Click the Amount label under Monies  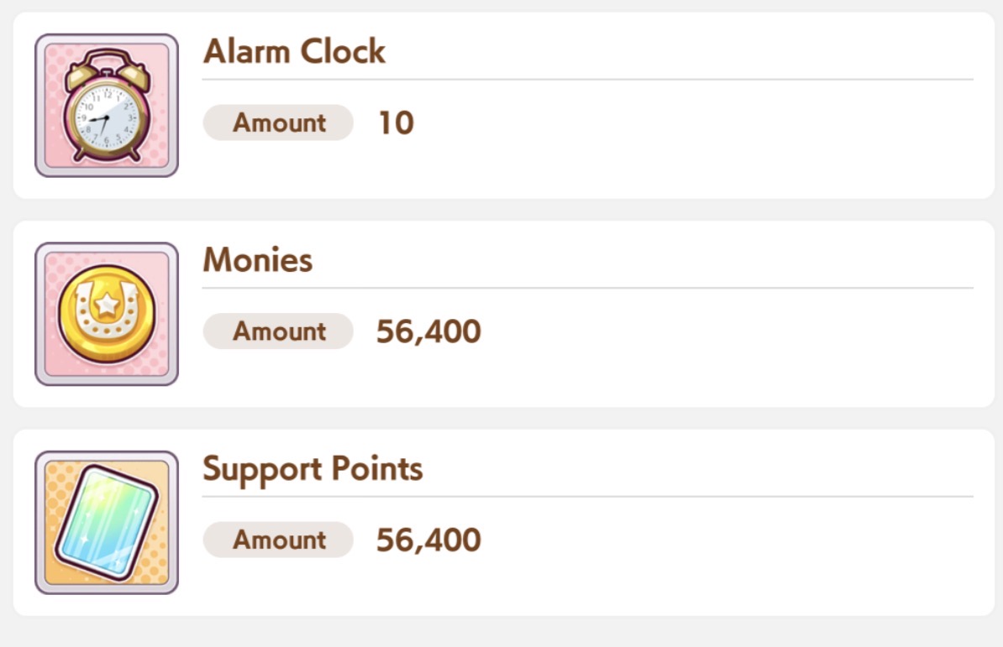click(x=278, y=331)
